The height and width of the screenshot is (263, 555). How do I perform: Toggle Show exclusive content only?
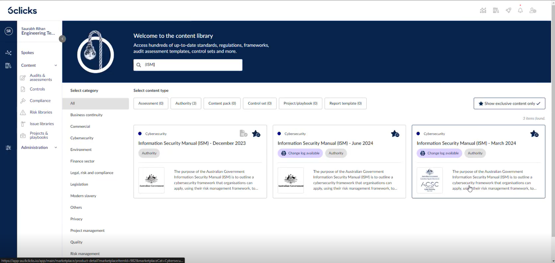(509, 103)
